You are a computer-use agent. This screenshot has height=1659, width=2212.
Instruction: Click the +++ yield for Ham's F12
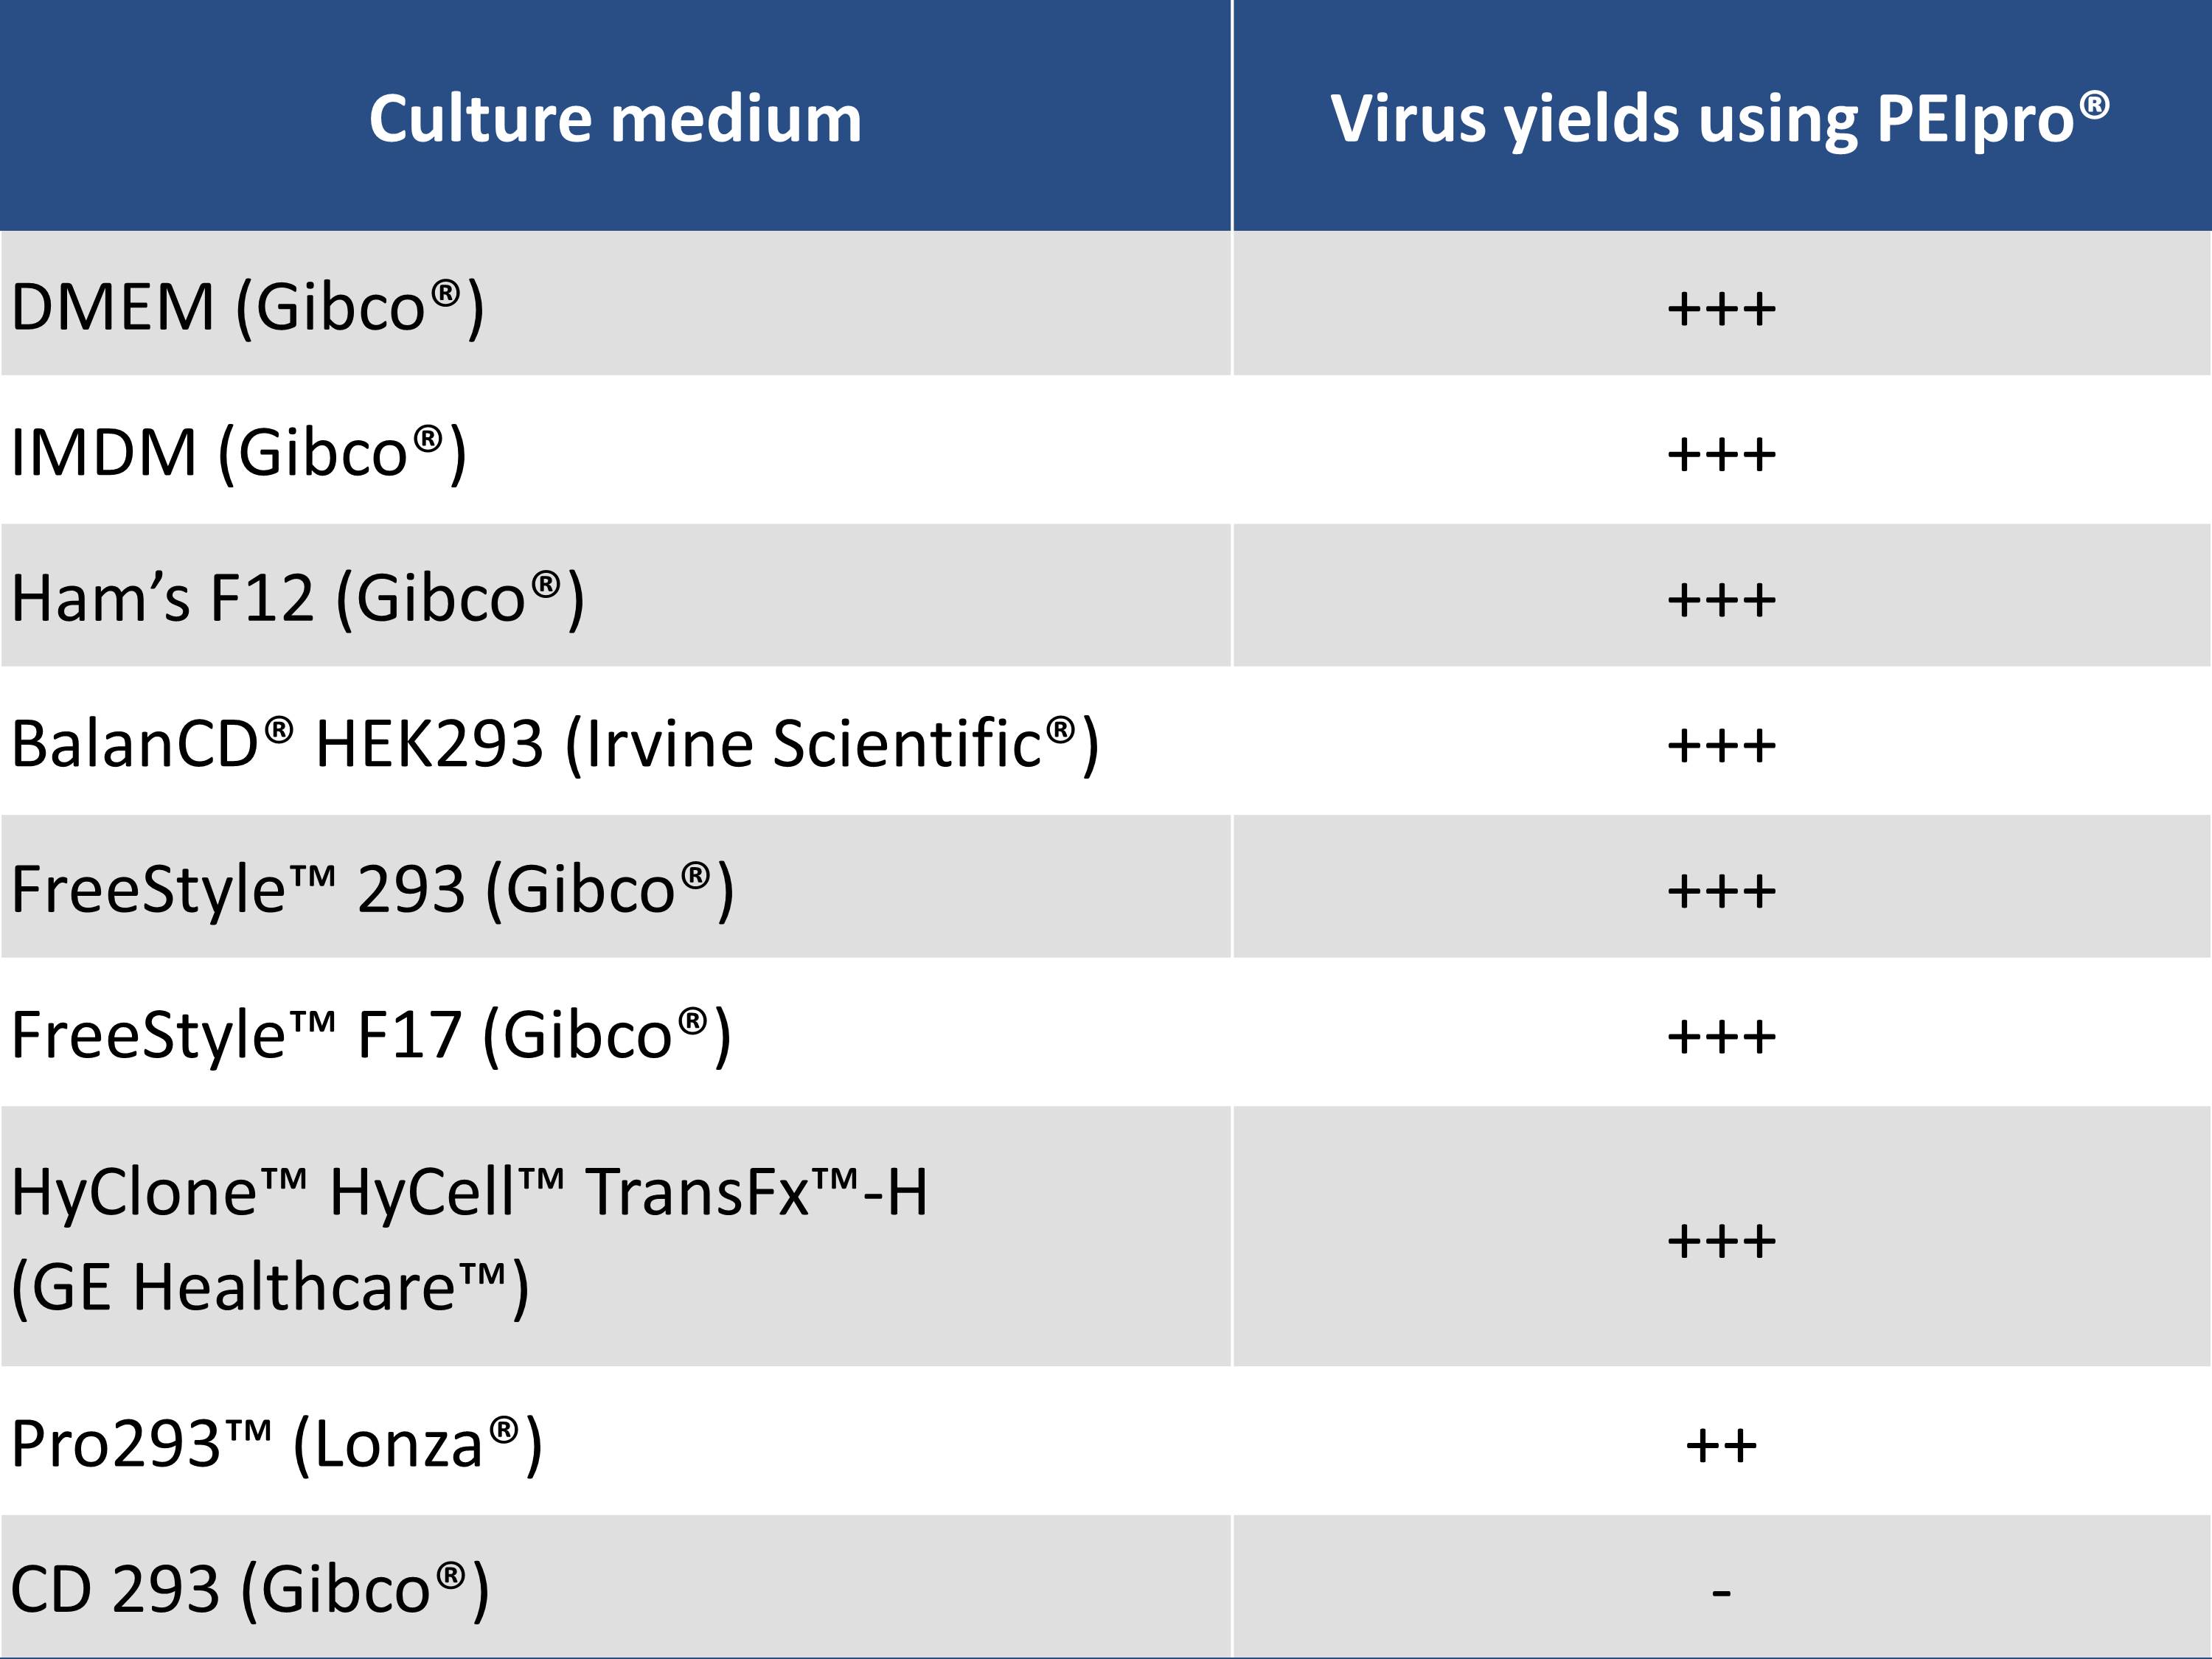click(x=1721, y=600)
